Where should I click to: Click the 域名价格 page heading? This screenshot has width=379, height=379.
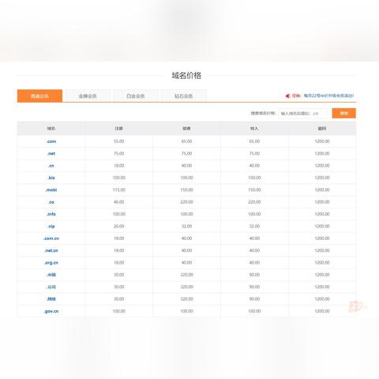186,76
